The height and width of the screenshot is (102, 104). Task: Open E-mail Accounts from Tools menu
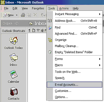pyautogui.click(x=74, y=85)
